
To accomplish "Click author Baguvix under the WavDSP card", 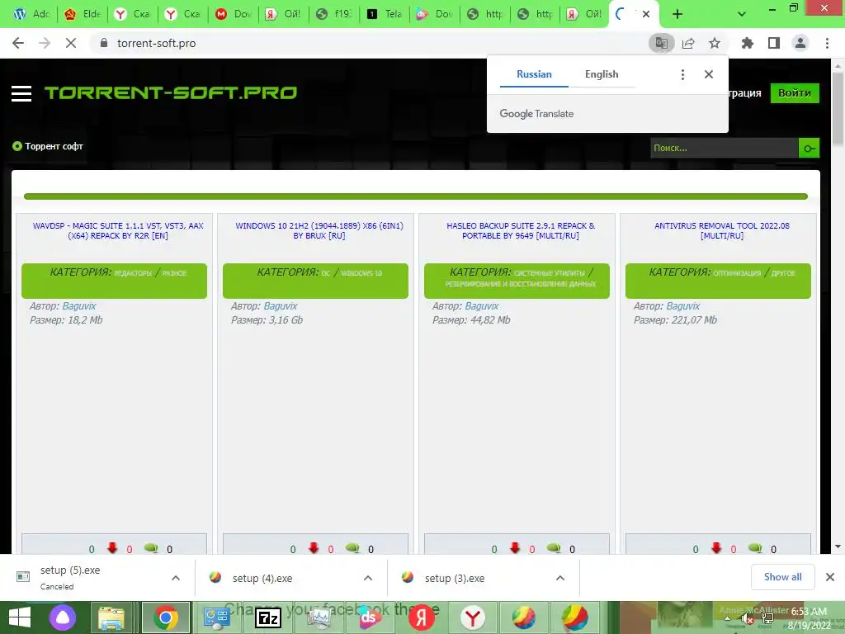I will click(79, 306).
